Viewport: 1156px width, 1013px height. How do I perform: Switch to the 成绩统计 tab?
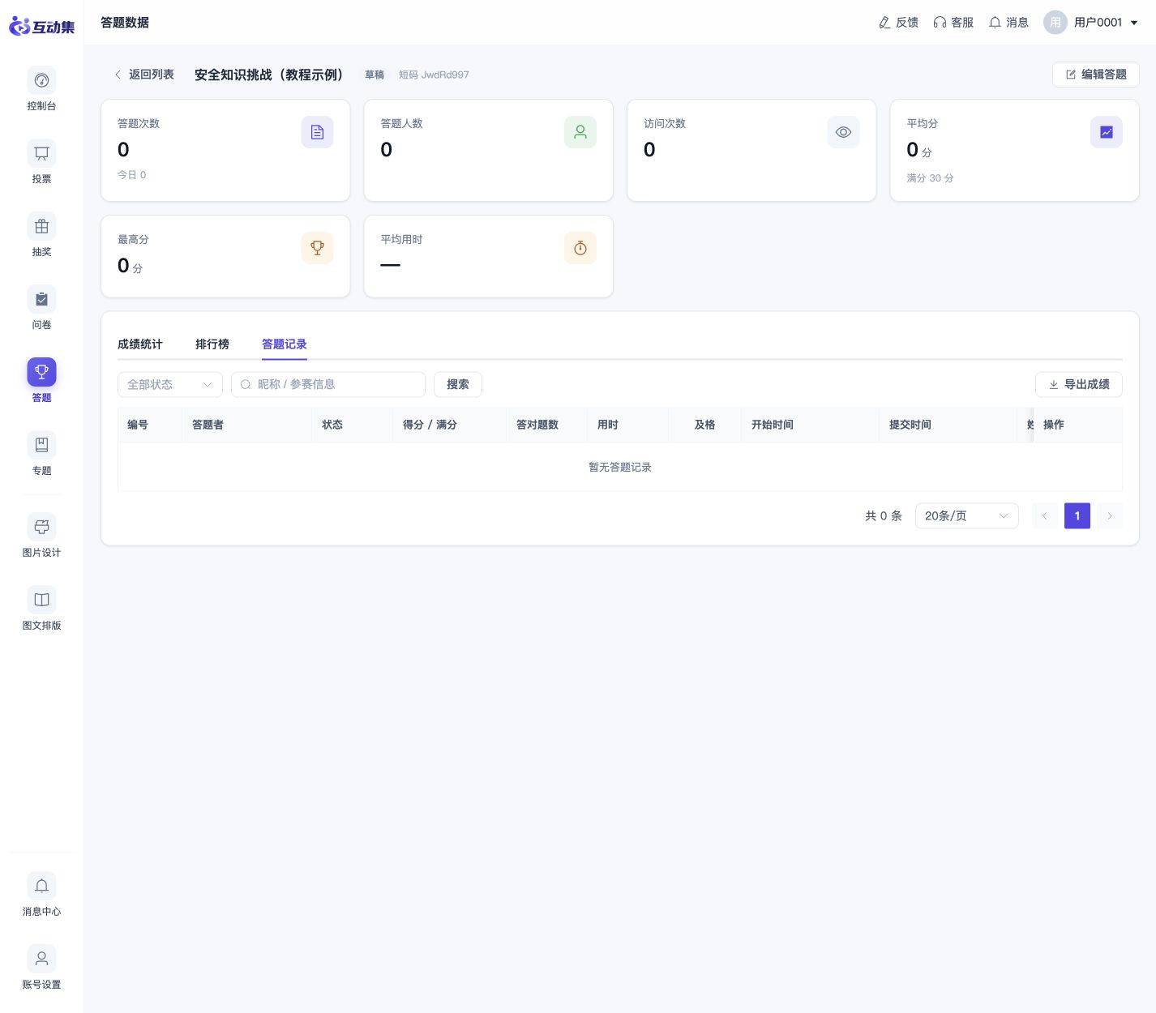tap(140, 344)
